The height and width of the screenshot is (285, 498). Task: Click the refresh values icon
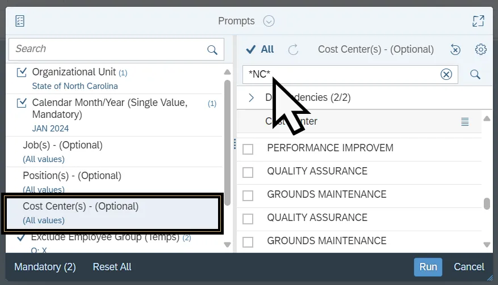[x=293, y=50]
